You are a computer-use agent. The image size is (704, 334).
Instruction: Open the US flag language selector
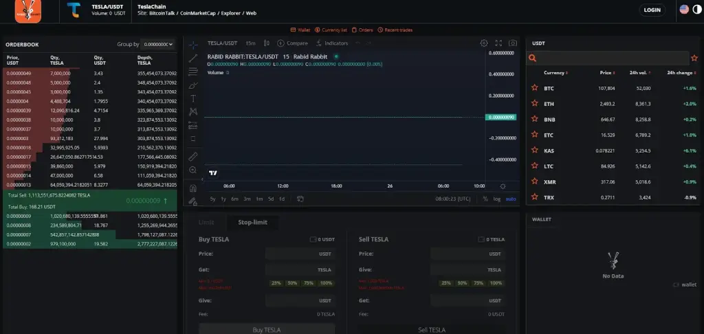pos(684,10)
